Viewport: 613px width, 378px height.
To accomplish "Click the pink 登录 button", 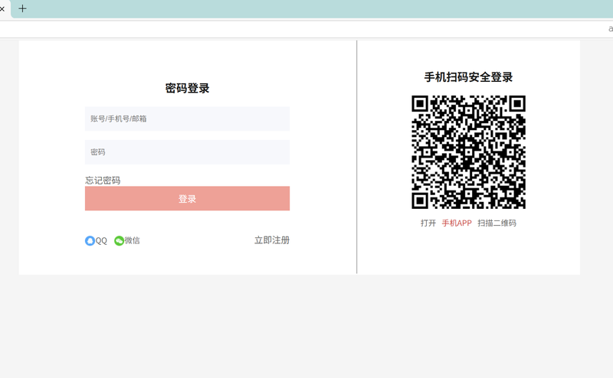I will 187,198.
